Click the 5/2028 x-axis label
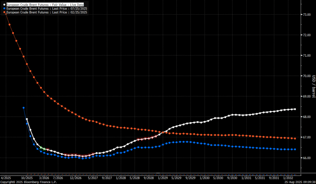 click(x=135, y=178)
